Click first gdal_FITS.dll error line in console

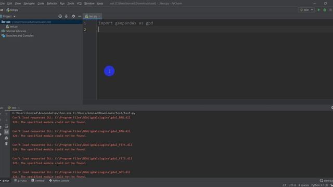coord(72,145)
